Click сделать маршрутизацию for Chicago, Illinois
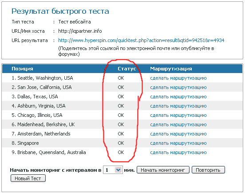Viewport: 245px width, 193px height. tap(178, 115)
